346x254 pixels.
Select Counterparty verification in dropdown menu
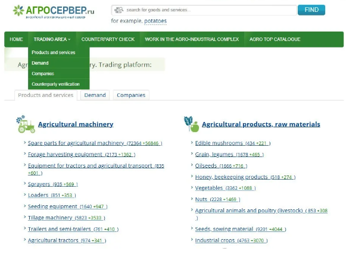[59, 84]
